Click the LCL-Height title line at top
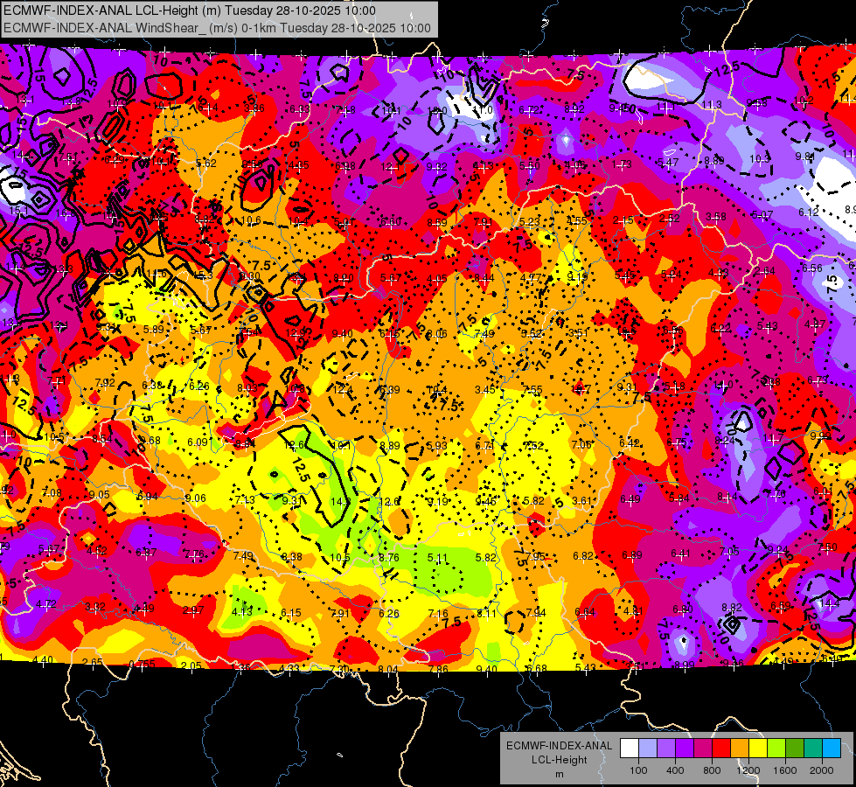This screenshot has height=787, width=856. pos(190,10)
